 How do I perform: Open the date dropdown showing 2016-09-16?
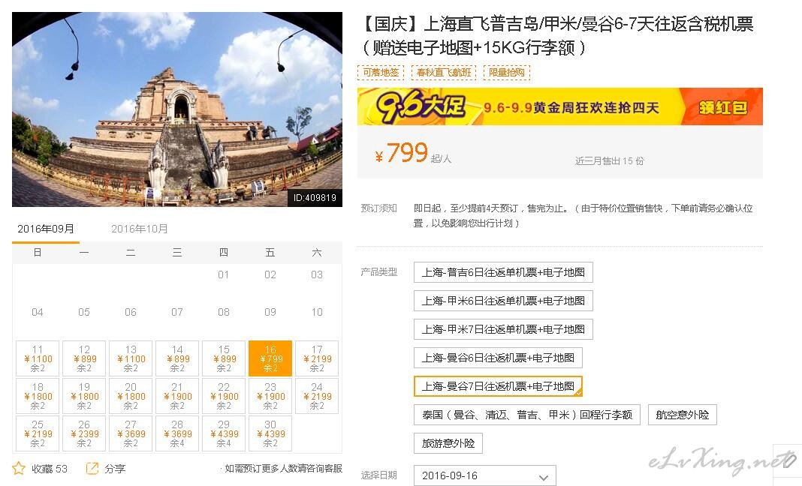coord(484,475)
